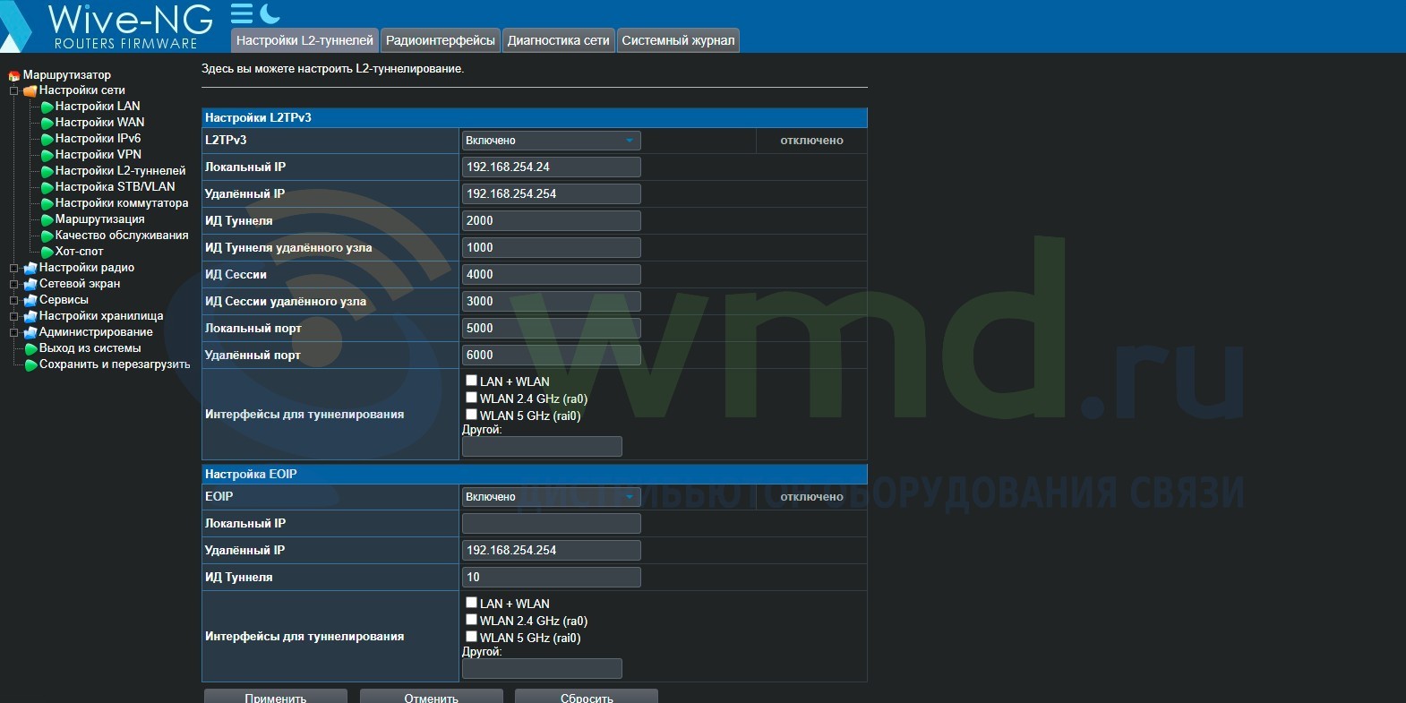Click the folder icon beside Настройки радио
The width and height of the screenshot is (1406, 703).
tap(30, 268)
